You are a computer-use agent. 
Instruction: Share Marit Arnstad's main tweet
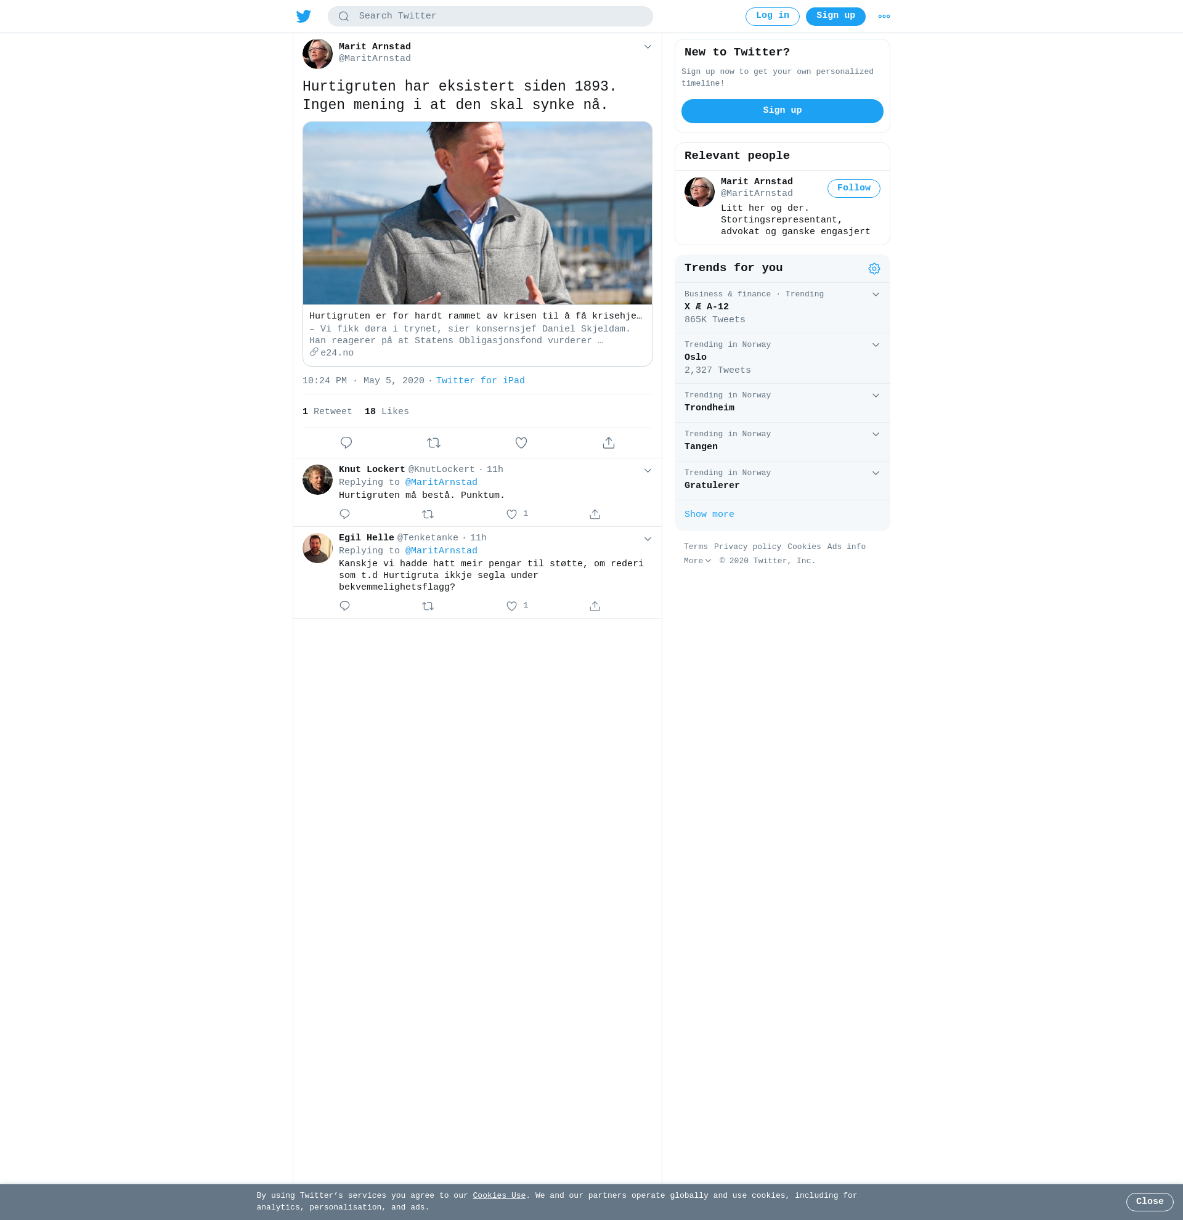point(609,443)
